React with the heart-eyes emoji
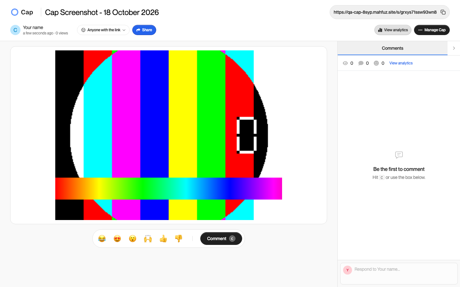 (x=117, y=239)
